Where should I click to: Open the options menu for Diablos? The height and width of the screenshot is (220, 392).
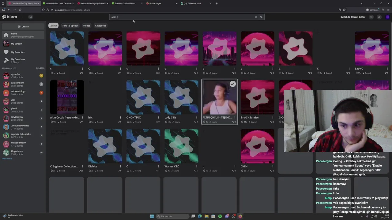(x=120, y=167)
